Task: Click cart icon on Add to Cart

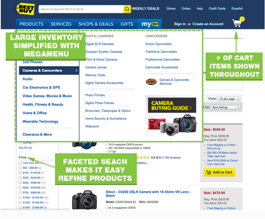Action: click(209, 172)
